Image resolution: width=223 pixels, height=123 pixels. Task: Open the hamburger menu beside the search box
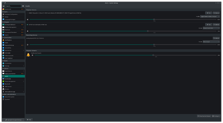click(23, 6)
